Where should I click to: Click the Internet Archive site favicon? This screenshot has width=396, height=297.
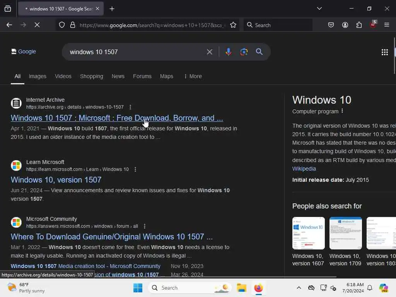point(16,103)
